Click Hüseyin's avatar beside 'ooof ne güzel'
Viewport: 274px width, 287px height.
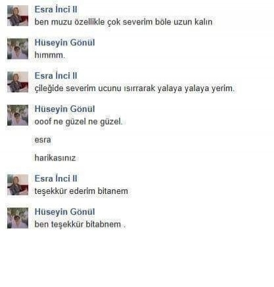(x=18, y=115)
